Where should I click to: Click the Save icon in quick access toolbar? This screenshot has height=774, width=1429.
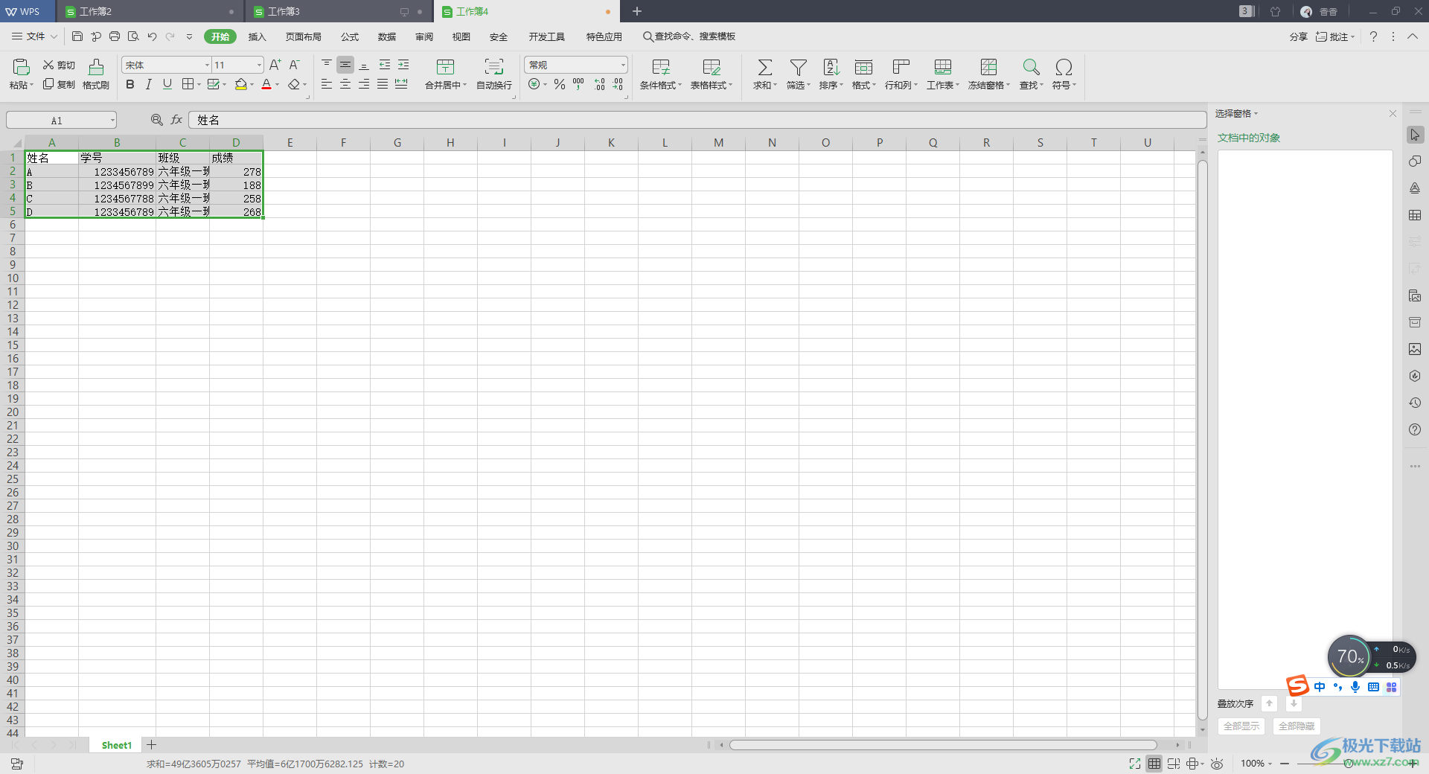pyautogui.click(x=77, y=36)
